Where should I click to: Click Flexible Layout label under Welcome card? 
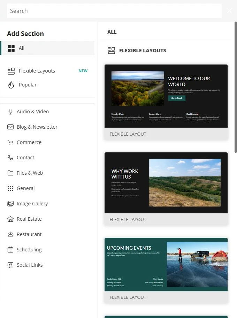(x=128, y=134)
